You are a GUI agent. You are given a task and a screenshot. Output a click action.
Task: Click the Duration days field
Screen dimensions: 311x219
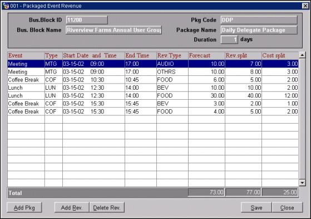click(229, 40)
